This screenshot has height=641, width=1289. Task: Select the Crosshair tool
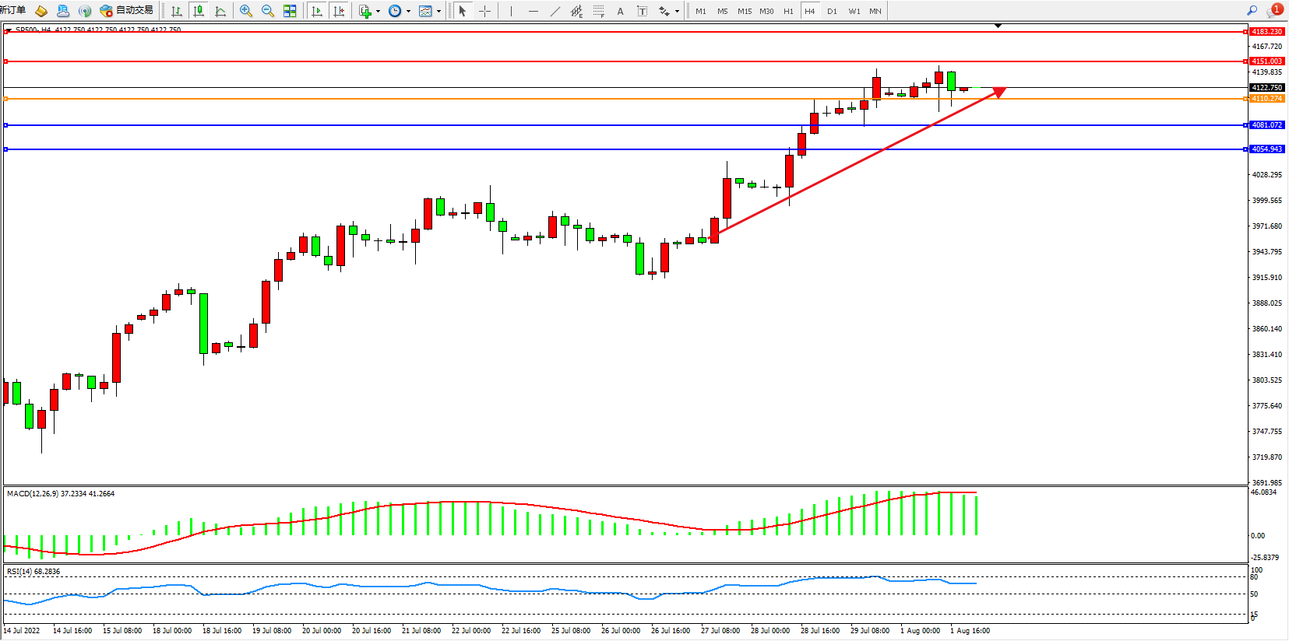tap(484, 11)
